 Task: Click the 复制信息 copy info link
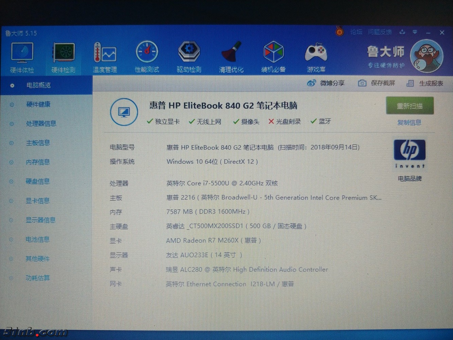(409, 122)
